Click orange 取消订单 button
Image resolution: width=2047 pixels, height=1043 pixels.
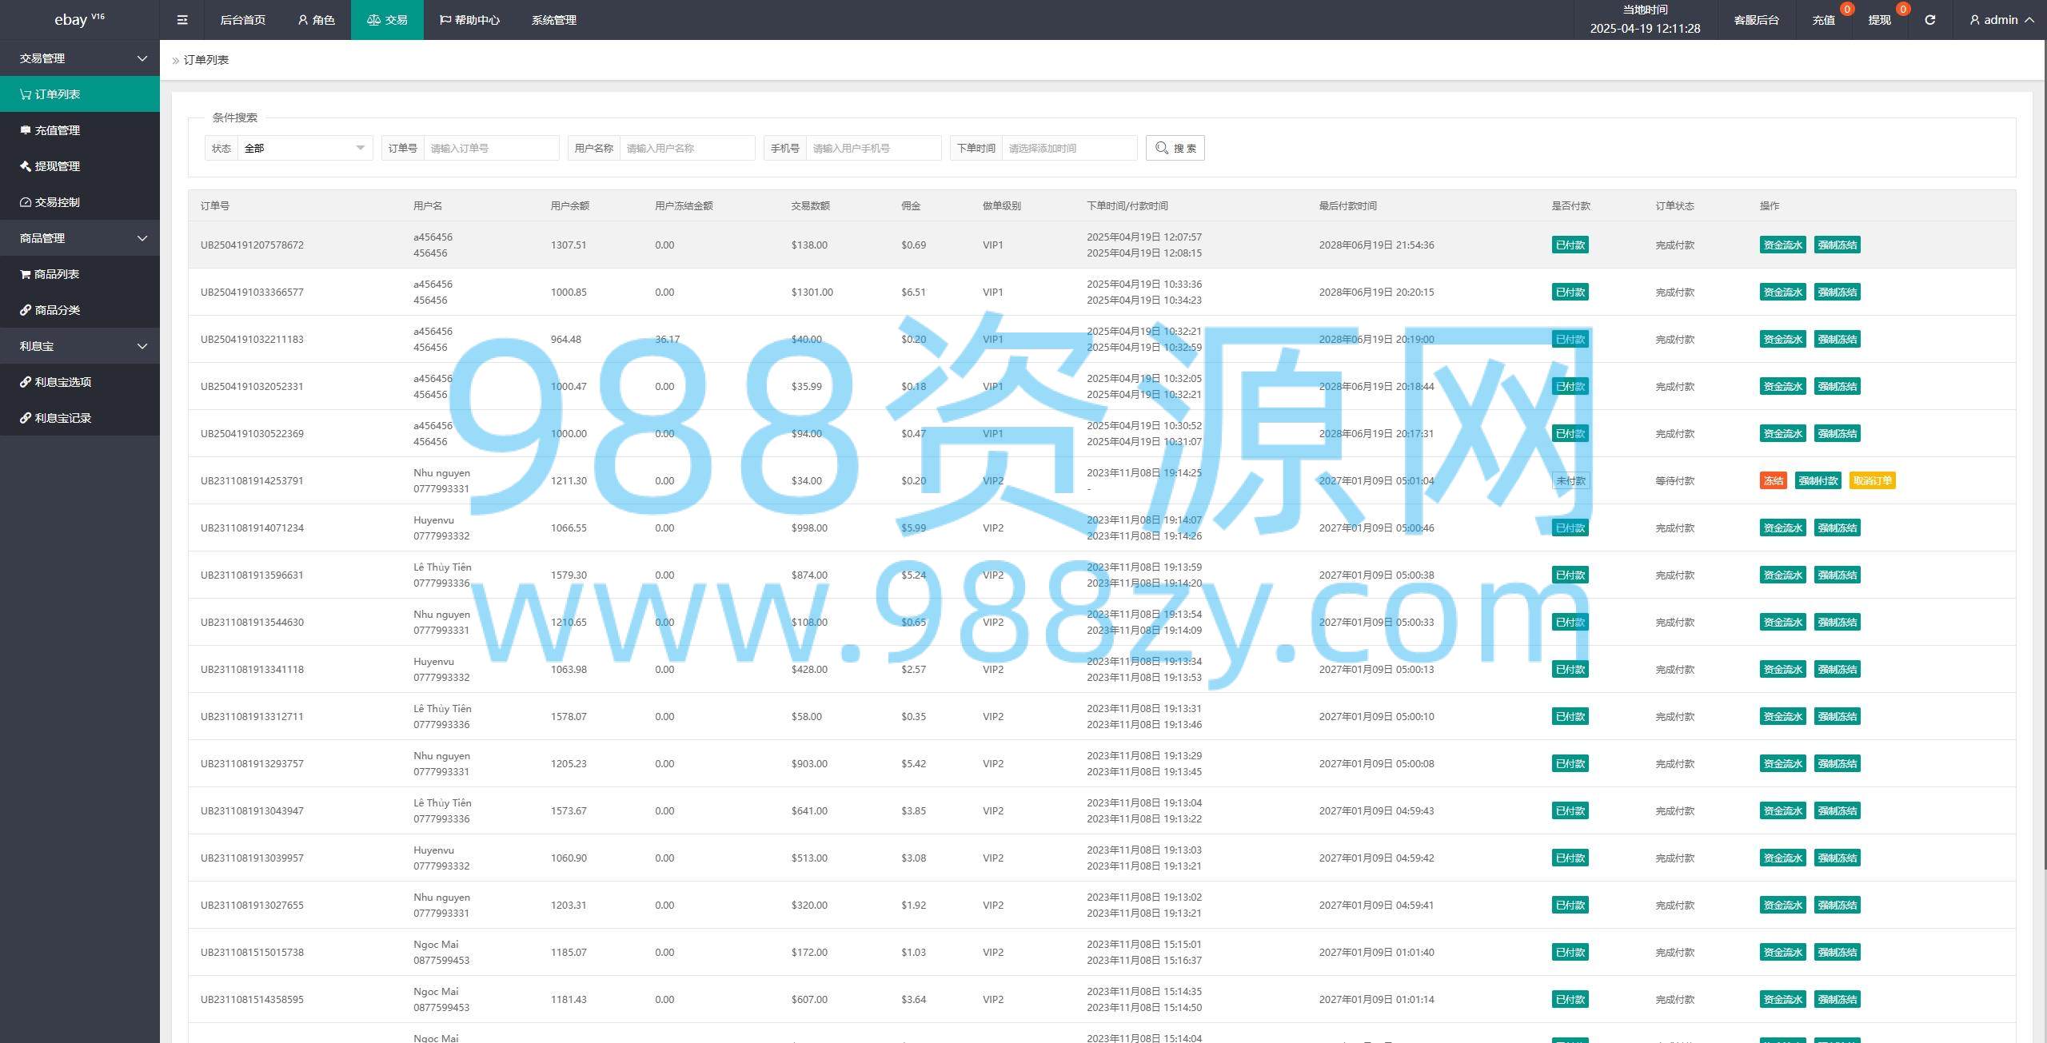(x=1872, y=480)
